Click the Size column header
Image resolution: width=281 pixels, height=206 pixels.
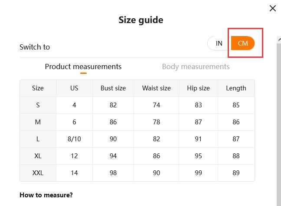(38, 88)
